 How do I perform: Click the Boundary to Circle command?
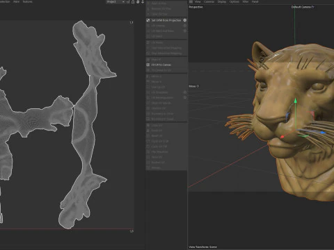tap(166, 113)
